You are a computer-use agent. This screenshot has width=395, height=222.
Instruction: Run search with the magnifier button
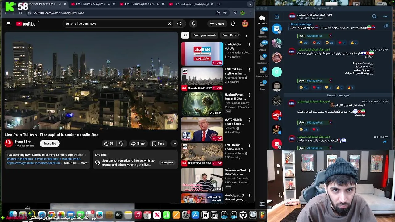click(179, 24)
